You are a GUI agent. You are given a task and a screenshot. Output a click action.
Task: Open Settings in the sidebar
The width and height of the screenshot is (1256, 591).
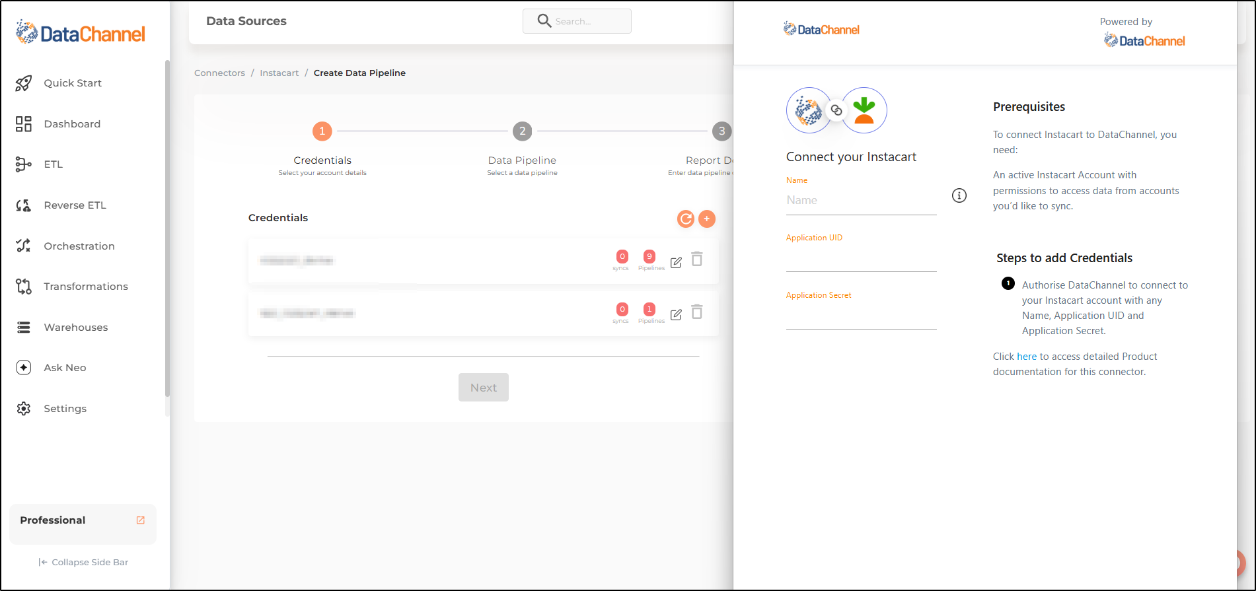click(65, 409)
